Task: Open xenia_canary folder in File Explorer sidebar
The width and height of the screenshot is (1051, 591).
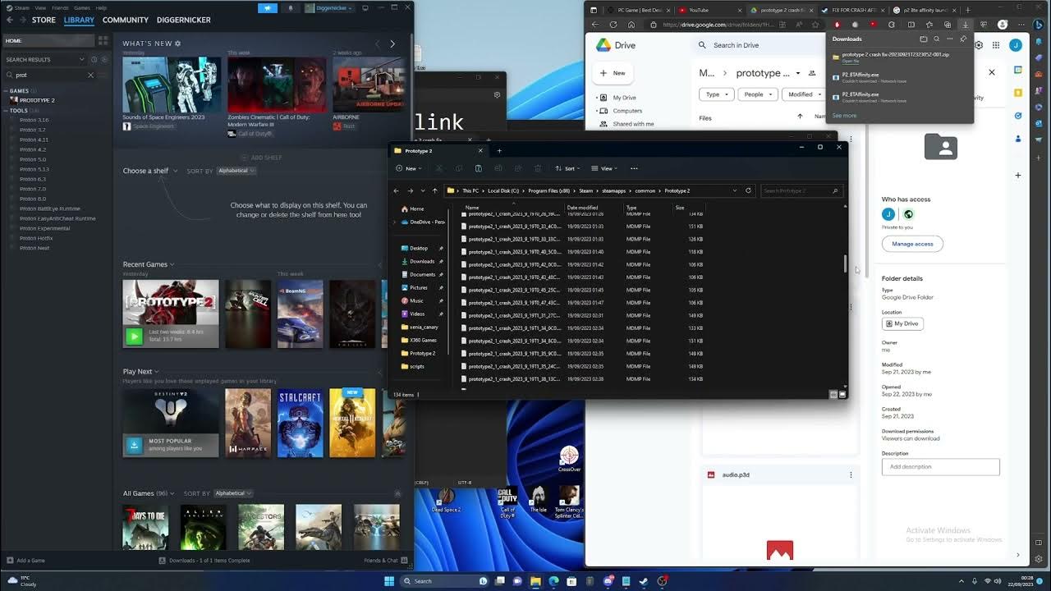Action: [422, 327]
